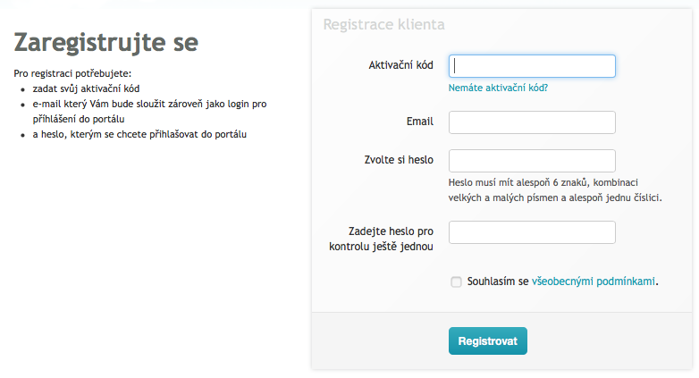Click the Zaregistrujte se heading
Screen dimensions: 699x378
coord(106,43)
